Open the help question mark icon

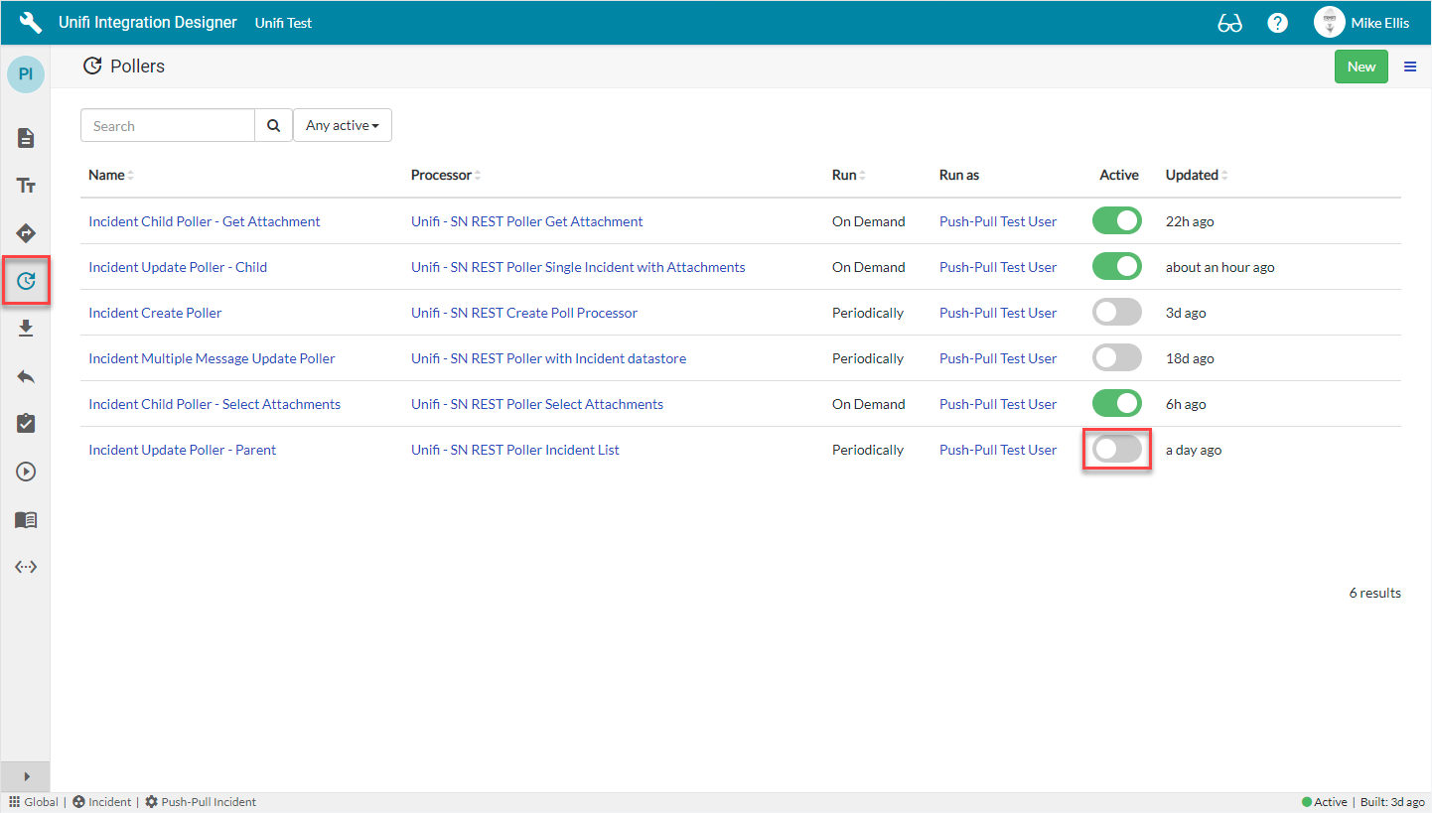pyautogui.click(x=1277, y=23)
